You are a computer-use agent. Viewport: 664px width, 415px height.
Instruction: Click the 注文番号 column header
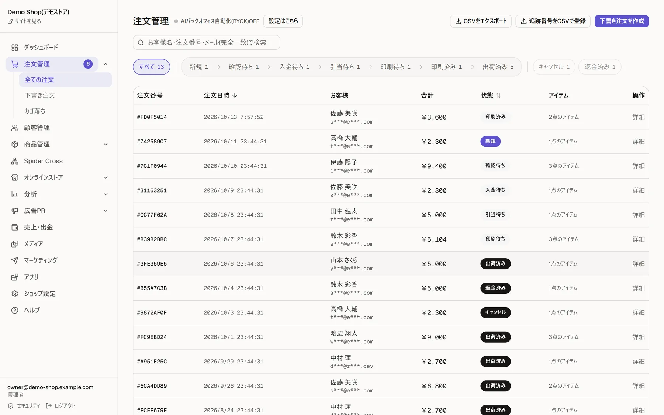click(x=150, y=96)
